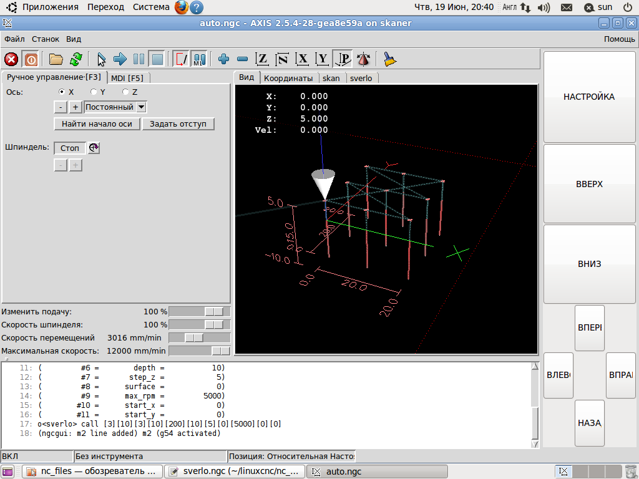Switch to the Z top view

[263, 59]
